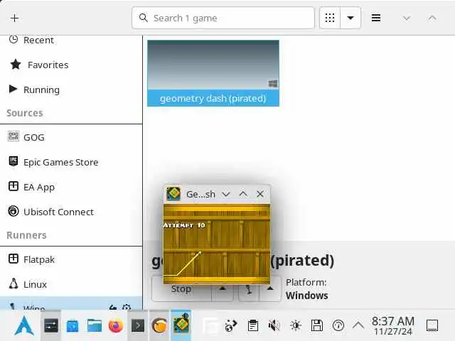Screen dimensions: 455x341
Task: Switch to grid view button
Action: coord(330,18)
